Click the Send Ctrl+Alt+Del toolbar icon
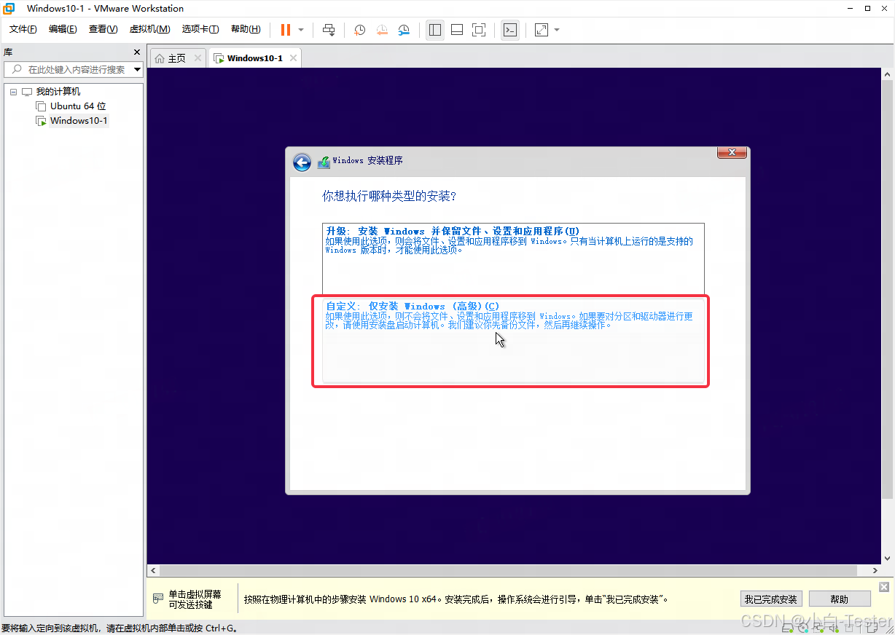This screenshot has height=635, width=895. click(x=329, y=30)
